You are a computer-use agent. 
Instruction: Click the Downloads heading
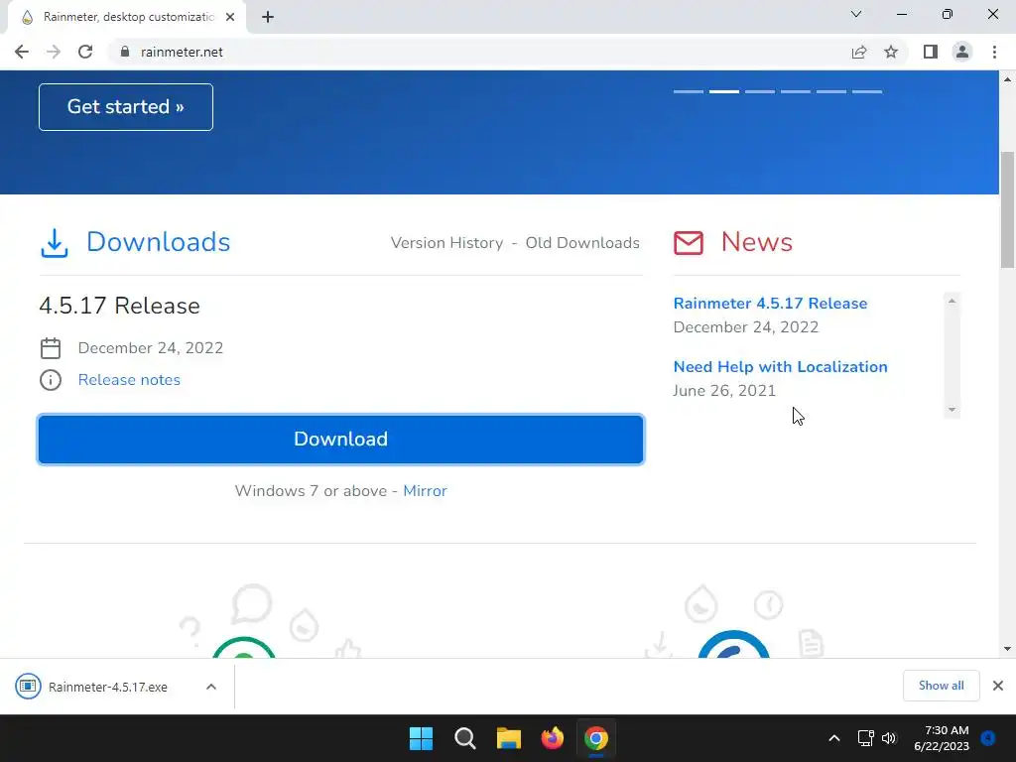click(x=158, y=242)
